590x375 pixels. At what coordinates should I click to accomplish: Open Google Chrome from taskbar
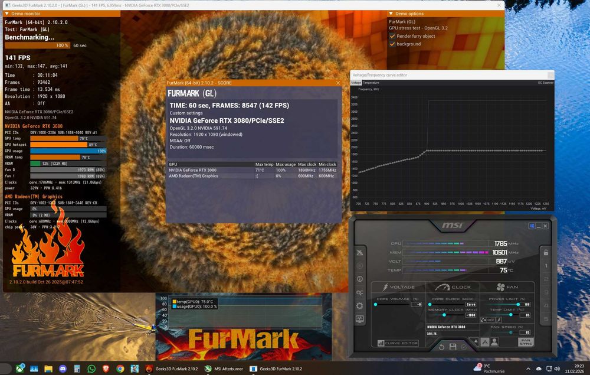[120, 369]
